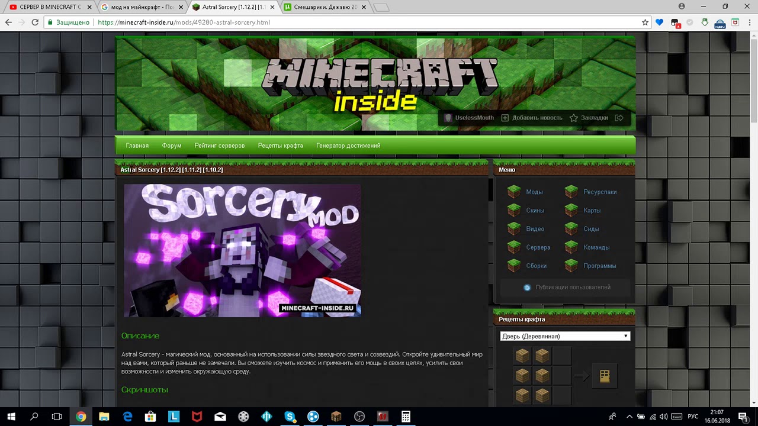The width and height of the screenshot is (758, 426).
Task: Click the grass block icon beside Серверы
Action: pos(514,247)
